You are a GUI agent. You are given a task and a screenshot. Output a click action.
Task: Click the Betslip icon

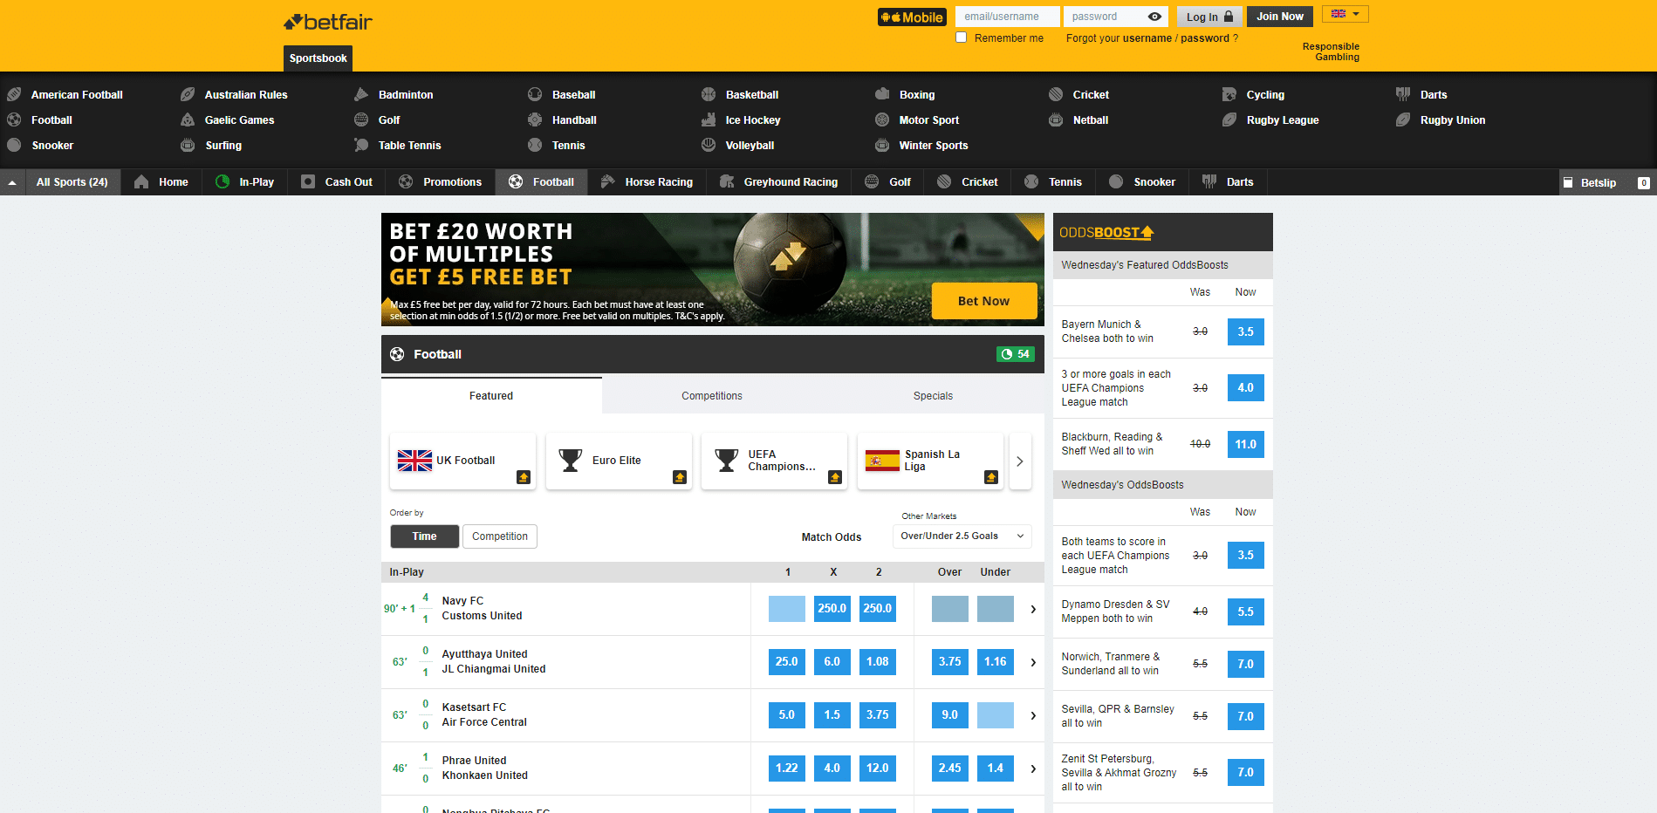[1568, 182]
